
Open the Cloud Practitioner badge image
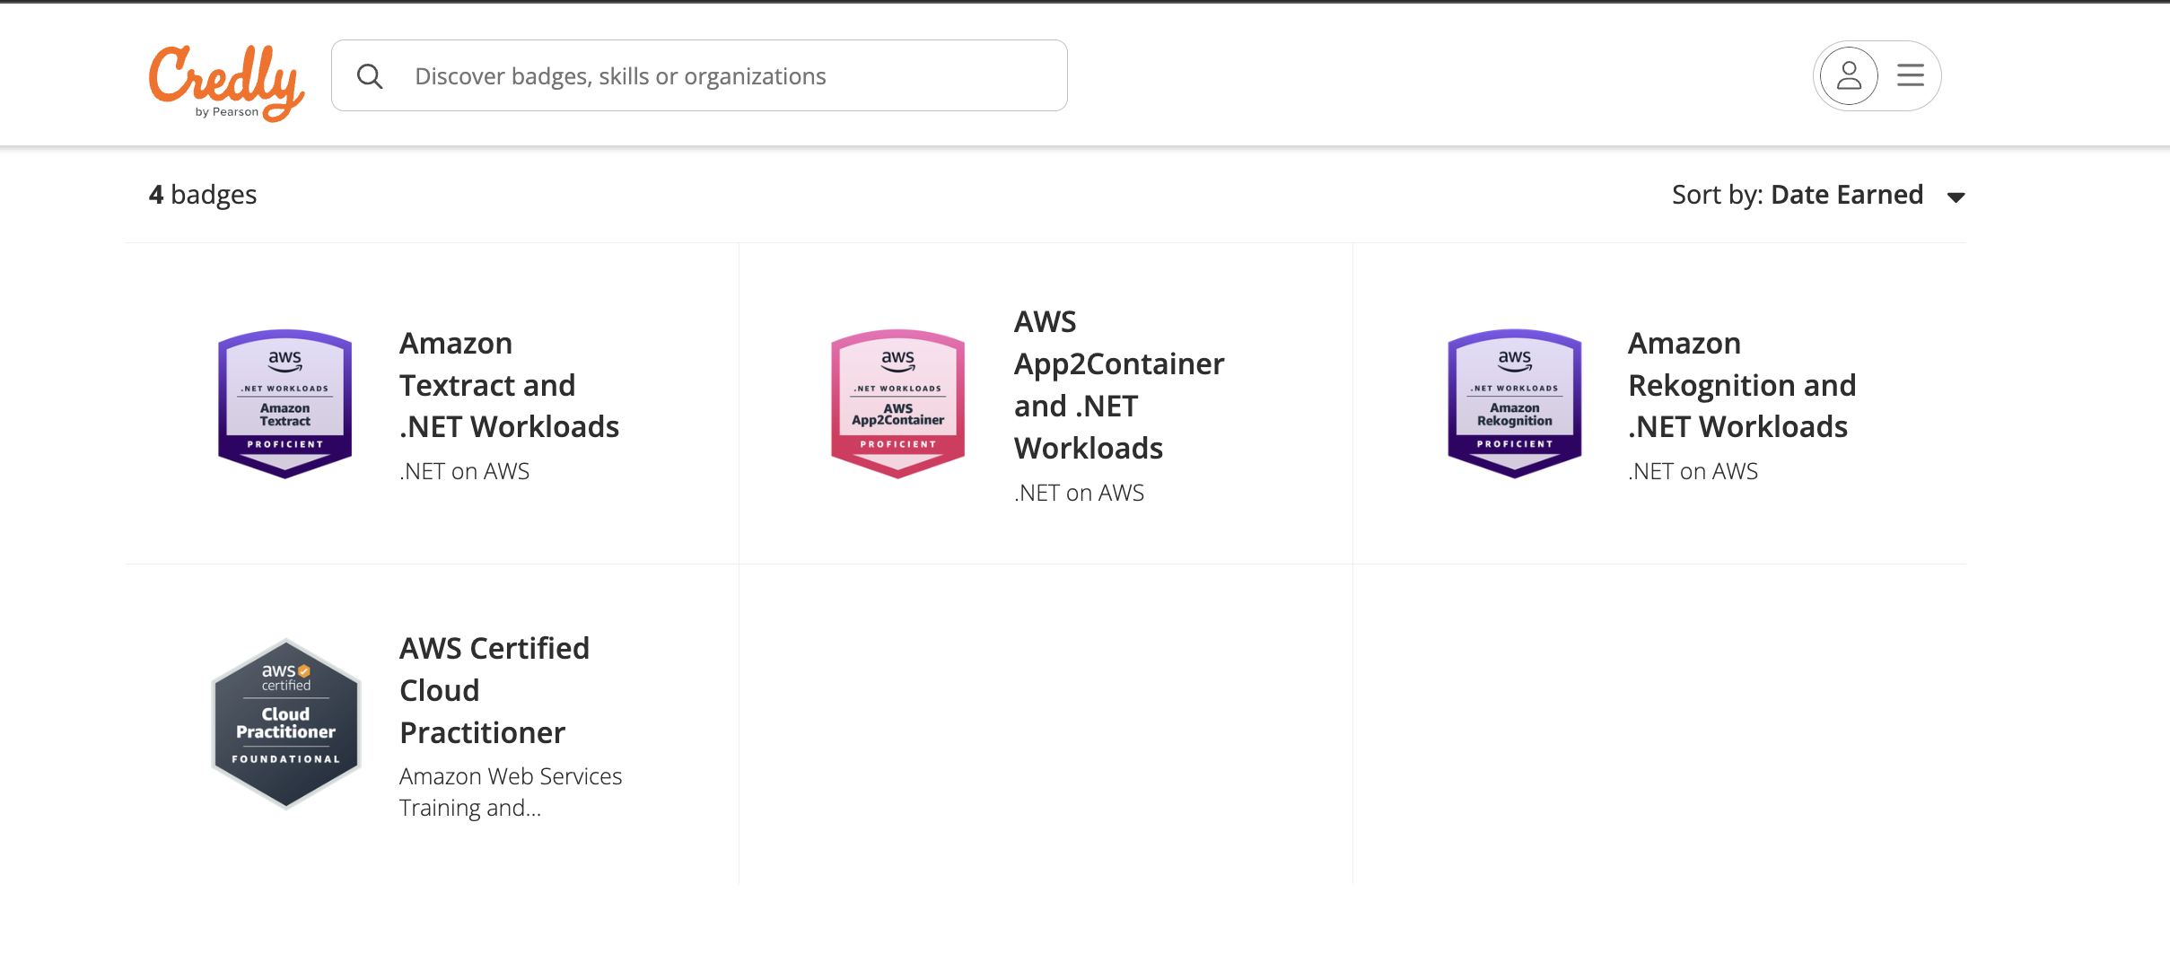285,723
